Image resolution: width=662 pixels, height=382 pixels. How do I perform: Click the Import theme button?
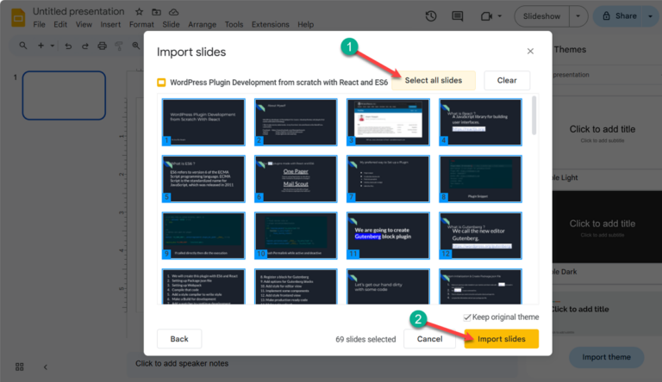[x=606, y=357]
